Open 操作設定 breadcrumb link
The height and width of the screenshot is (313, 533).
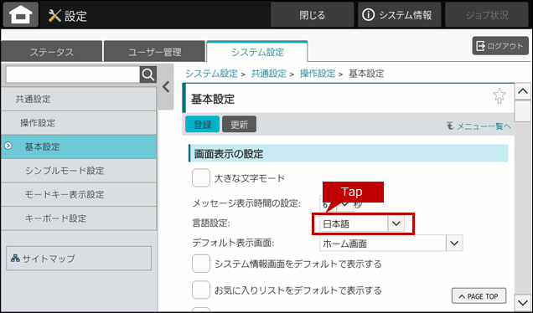(x=317, y=74)
